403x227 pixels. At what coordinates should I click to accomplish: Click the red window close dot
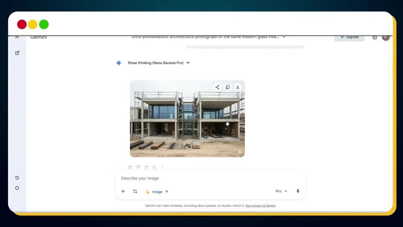pos(22,24)
